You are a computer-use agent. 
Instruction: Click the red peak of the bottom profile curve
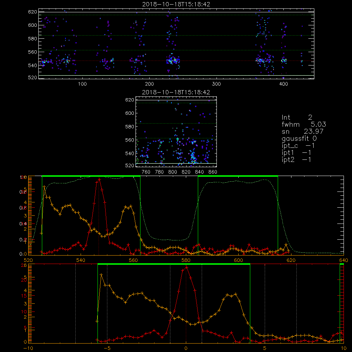tap(187, 267)
